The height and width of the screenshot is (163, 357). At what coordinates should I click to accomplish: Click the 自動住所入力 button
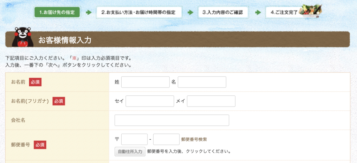[x=130, y=152]
